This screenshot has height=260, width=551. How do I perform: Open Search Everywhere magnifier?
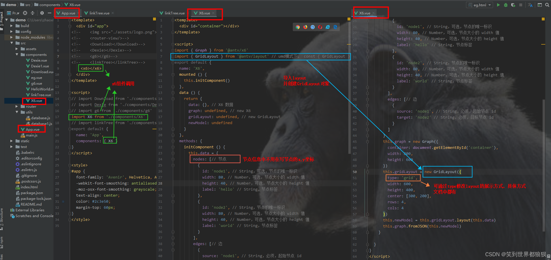point(547,5)
